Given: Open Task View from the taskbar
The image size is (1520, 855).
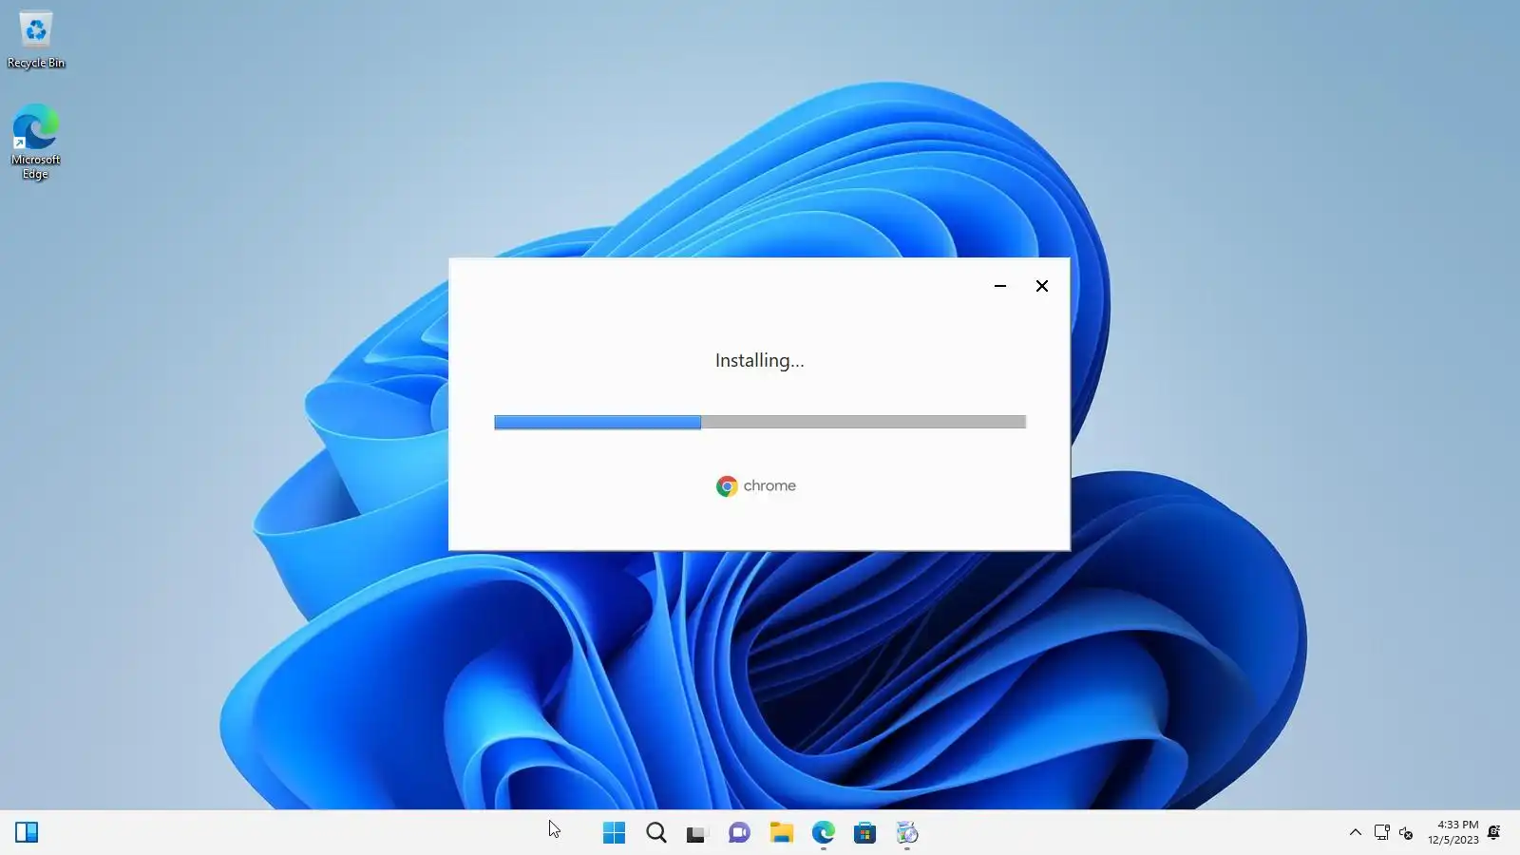Looking at the screenshot, I should [x=697, y=833].
